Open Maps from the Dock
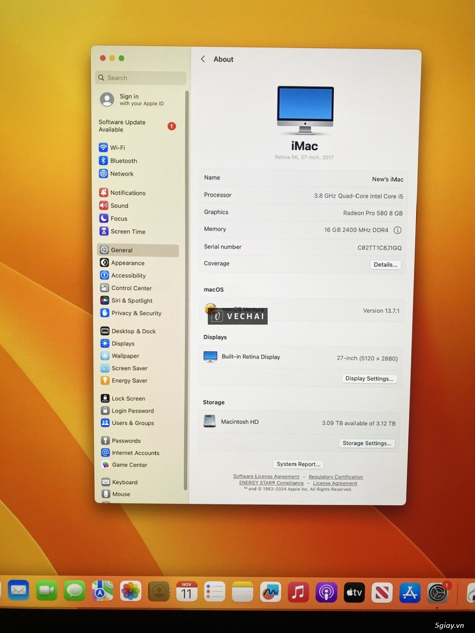 103,591
